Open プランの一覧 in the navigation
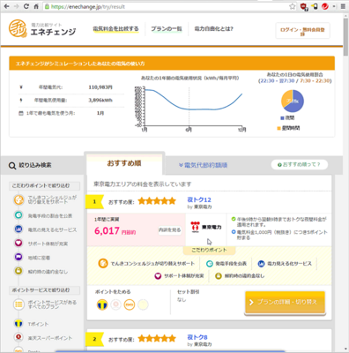 pos(167,29)
